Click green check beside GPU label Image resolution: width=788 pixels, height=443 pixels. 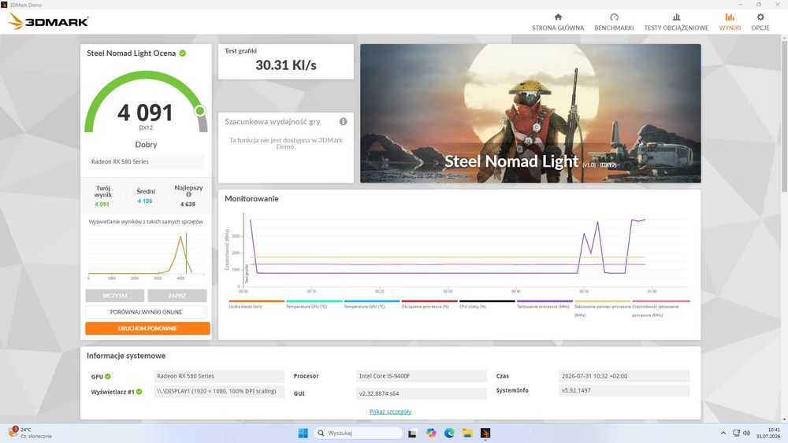(x=107, y=376)
